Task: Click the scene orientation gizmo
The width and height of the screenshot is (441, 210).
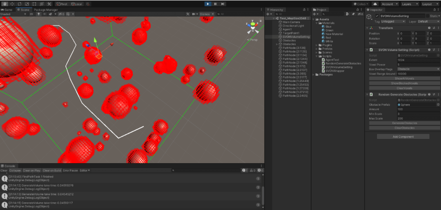Action: coord(253,27)
